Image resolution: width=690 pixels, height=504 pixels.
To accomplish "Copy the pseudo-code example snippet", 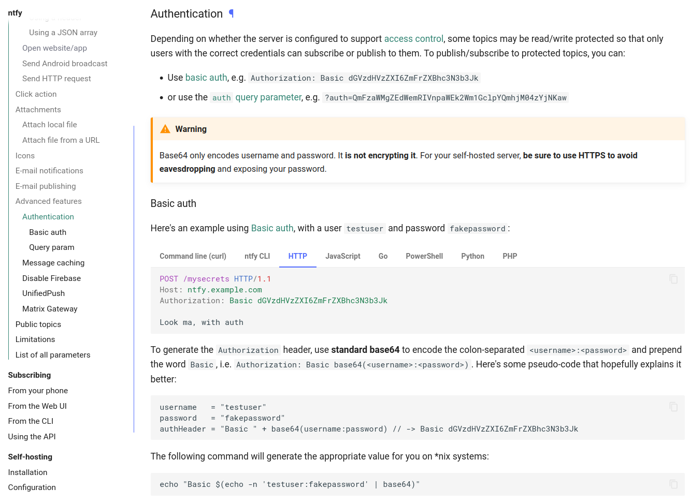I will (673, 407).
